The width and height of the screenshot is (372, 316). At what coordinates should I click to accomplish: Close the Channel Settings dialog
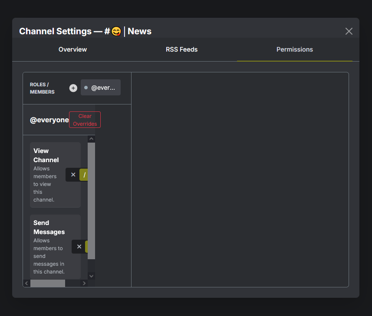tap(349, 31)
